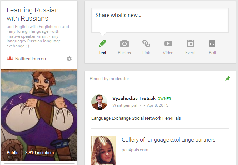Click the Public community label
This screenshot has height=165, width=238.
[x=12, y=153]
